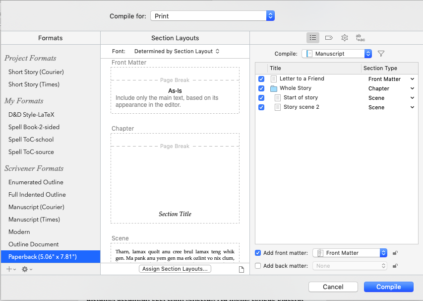
Task: Select Modern format
Action: [19, 232]
